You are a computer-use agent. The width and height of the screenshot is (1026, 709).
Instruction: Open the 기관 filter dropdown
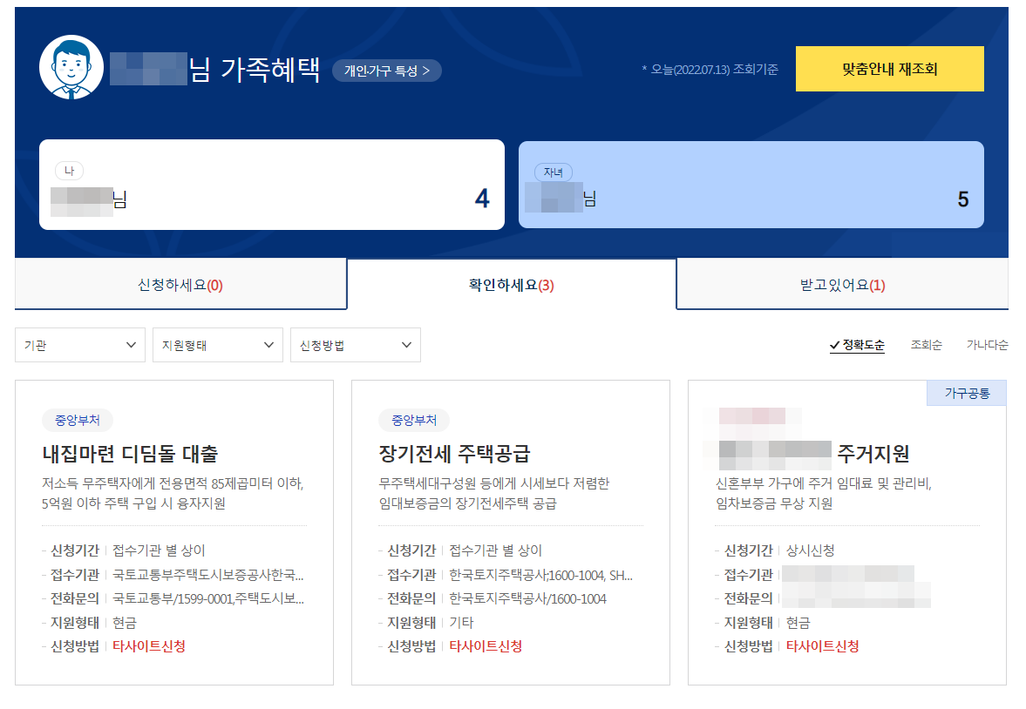(x=80, y=345)
